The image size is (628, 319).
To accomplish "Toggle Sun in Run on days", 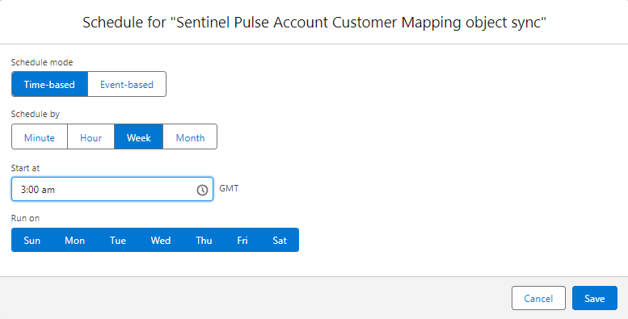I will tap(32, 240).
